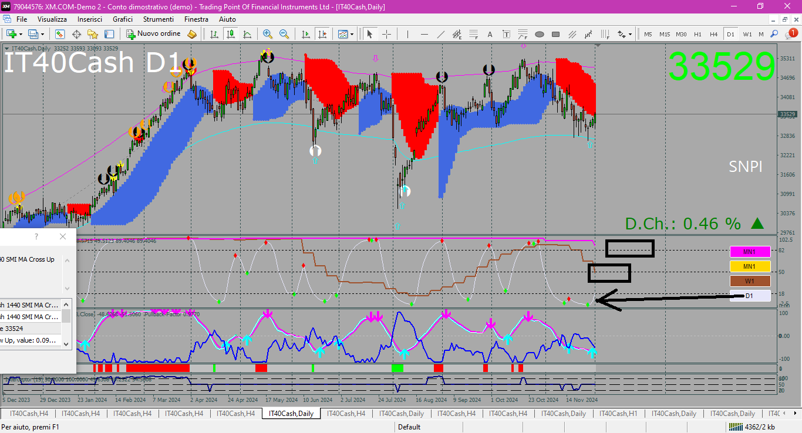The height and width of the screenshot is (433, 802).
Task: Select the horizontal line drawing tool
Action: coord(424,34)
